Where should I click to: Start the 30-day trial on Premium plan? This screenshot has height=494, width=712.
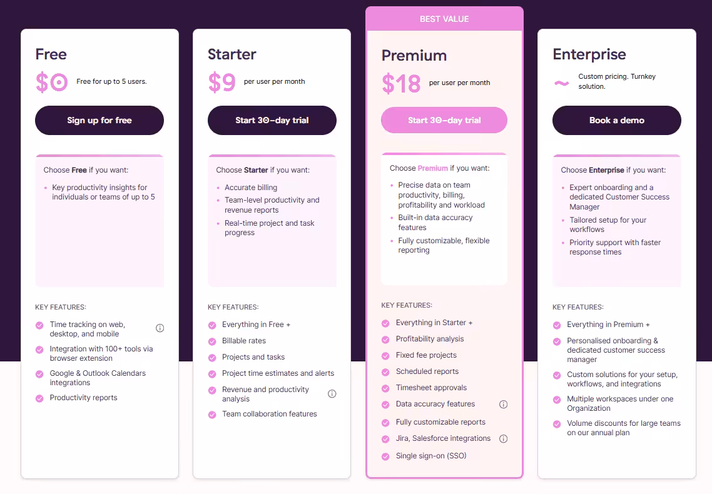point(444,120)
